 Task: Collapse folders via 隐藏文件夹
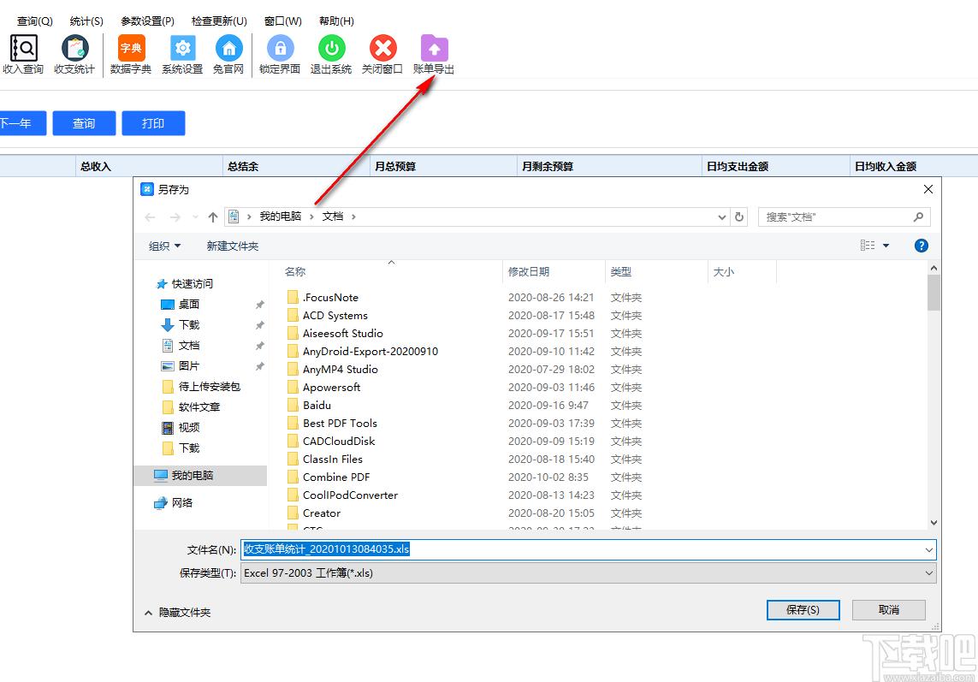pos(177,612)
